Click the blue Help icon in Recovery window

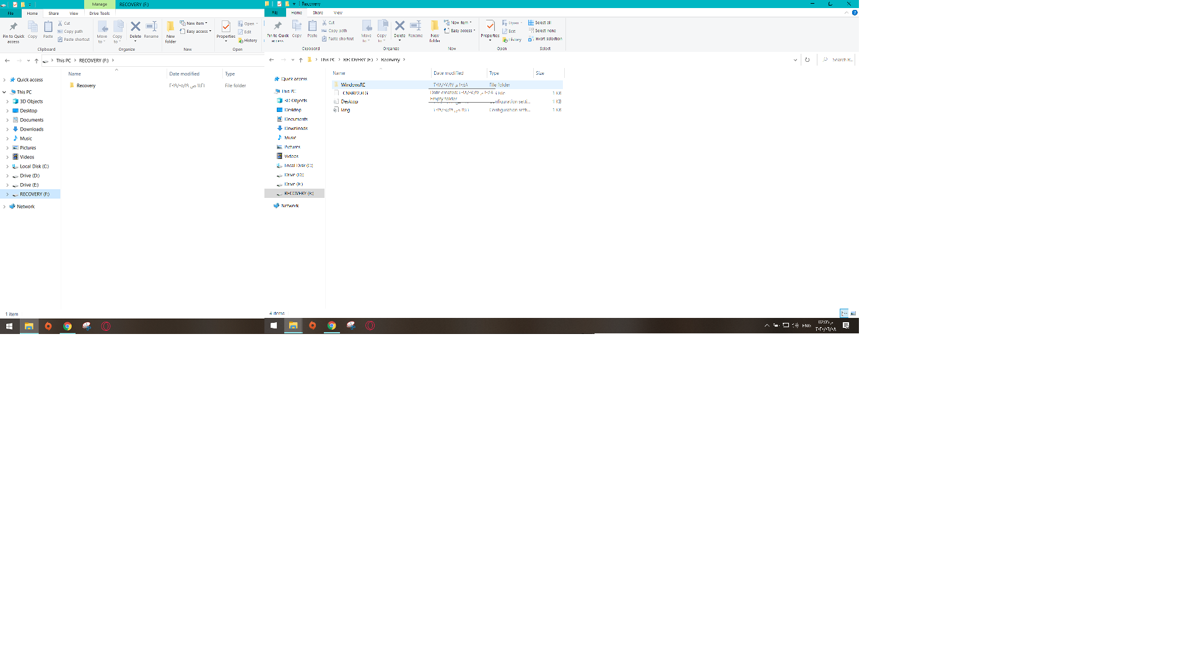(855, 12)
